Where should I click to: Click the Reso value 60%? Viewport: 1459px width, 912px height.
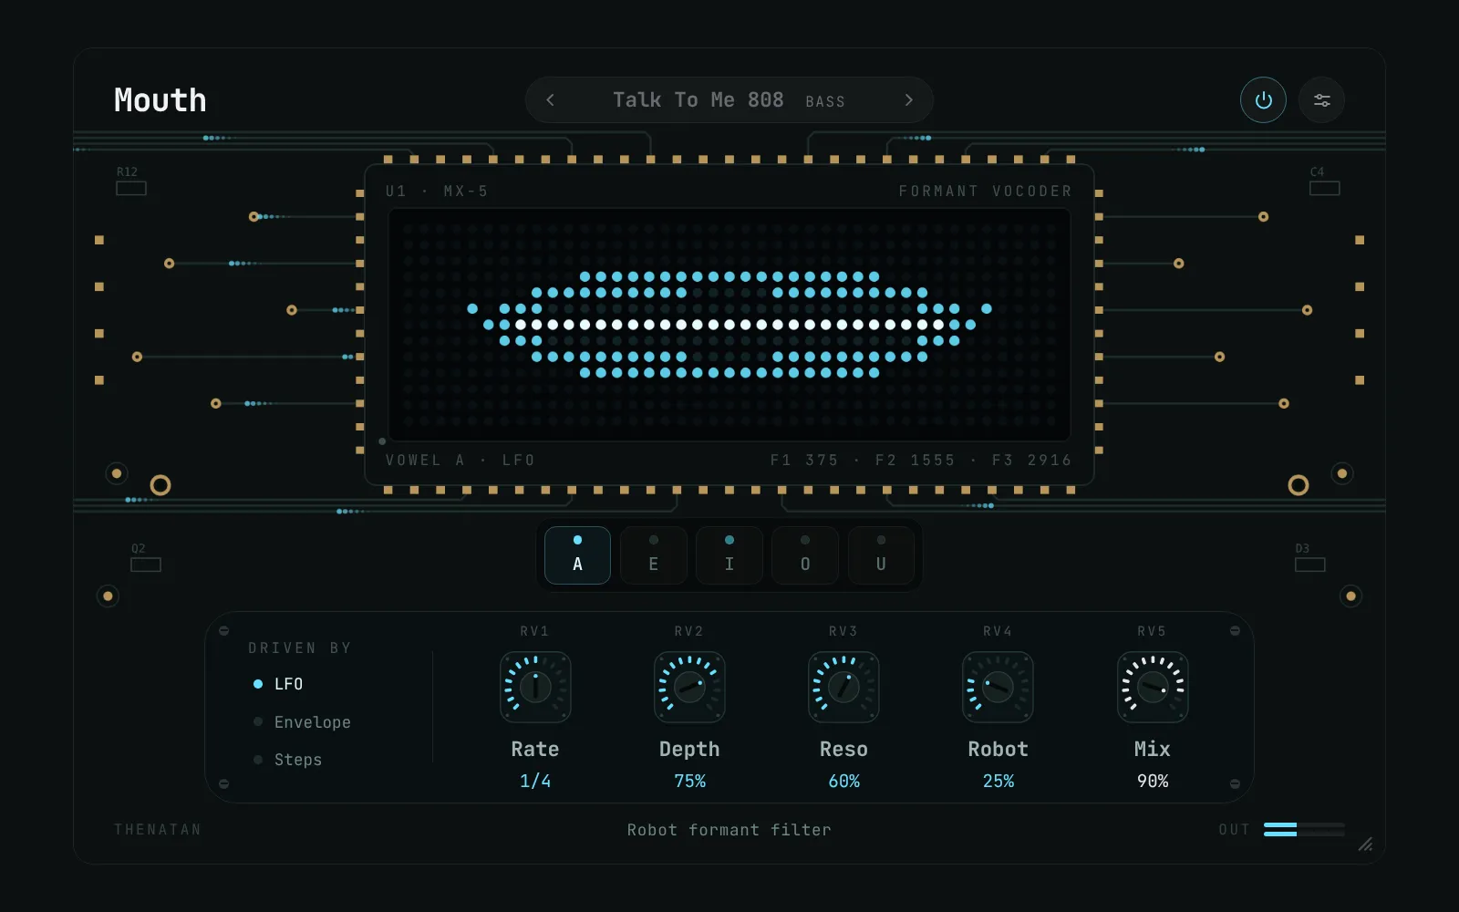843,781
